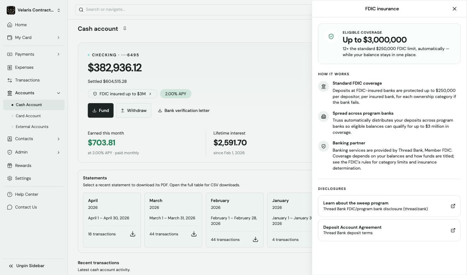The width and height of the screenshot is (467, 275).
Task: Click the Transactions arrows icon
Action: [x=10, y=80]
